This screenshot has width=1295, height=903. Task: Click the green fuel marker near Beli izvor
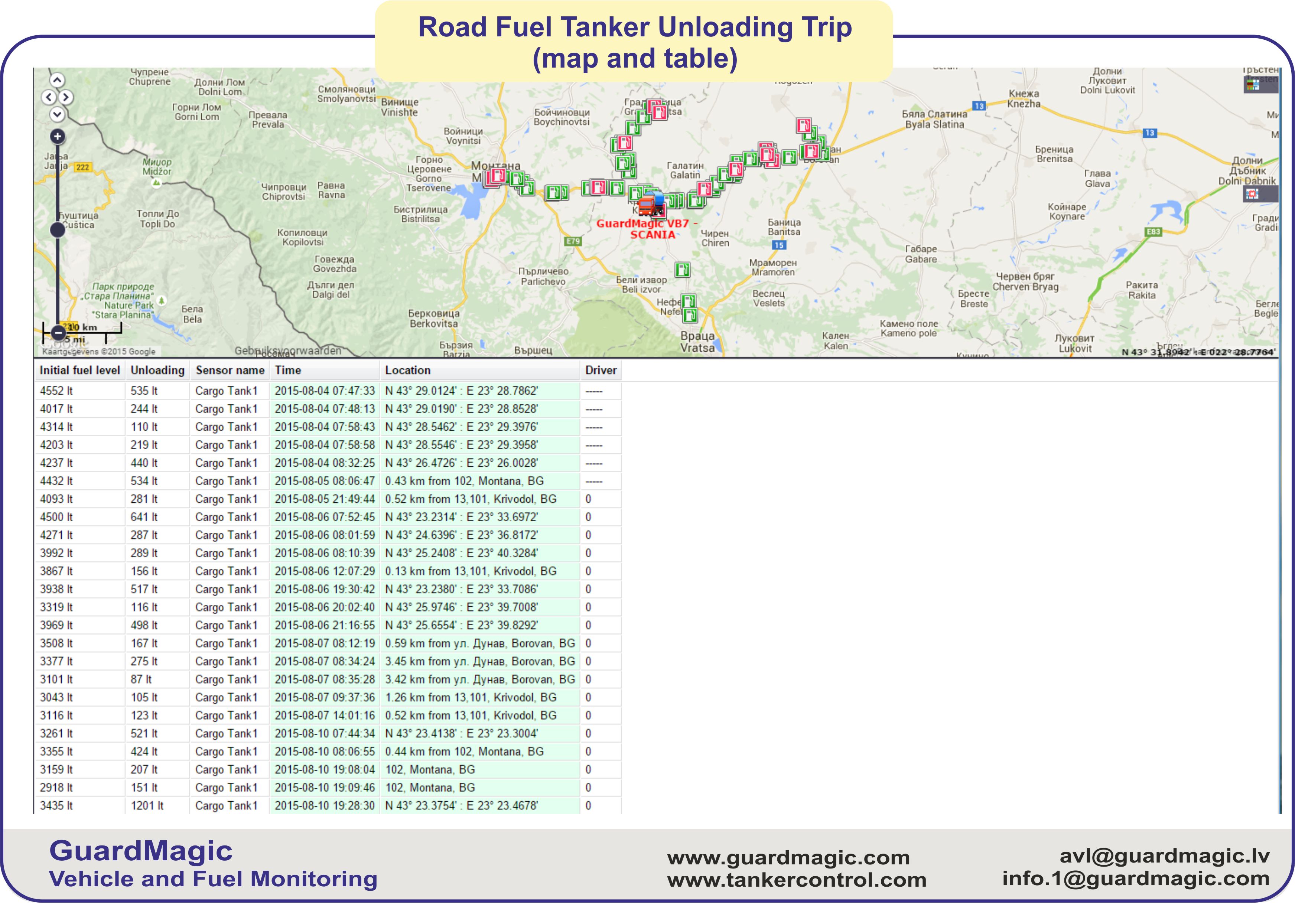[x=682, y=270]
